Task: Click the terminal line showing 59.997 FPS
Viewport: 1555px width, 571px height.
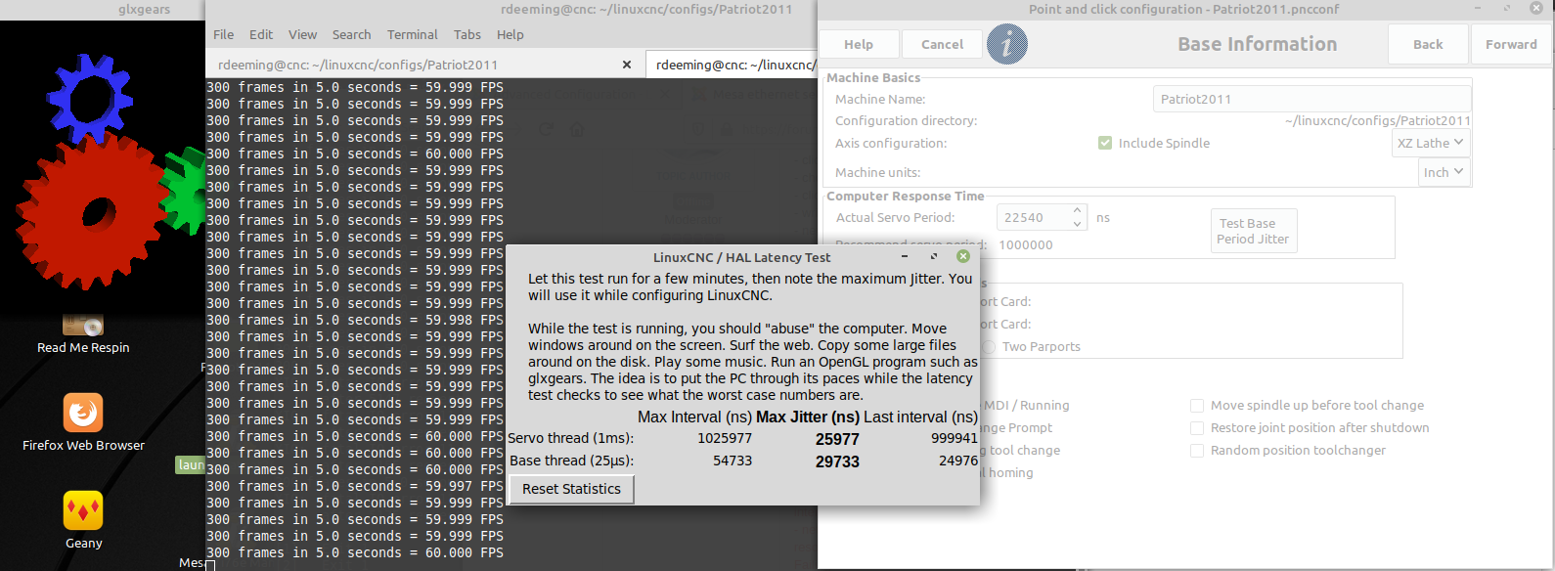Action: (x=355, y=486)
